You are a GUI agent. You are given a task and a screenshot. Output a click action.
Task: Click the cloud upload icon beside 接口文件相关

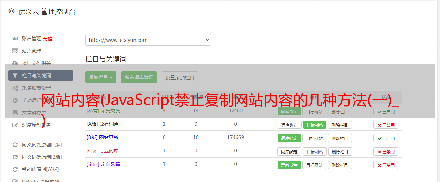point(15,63)
